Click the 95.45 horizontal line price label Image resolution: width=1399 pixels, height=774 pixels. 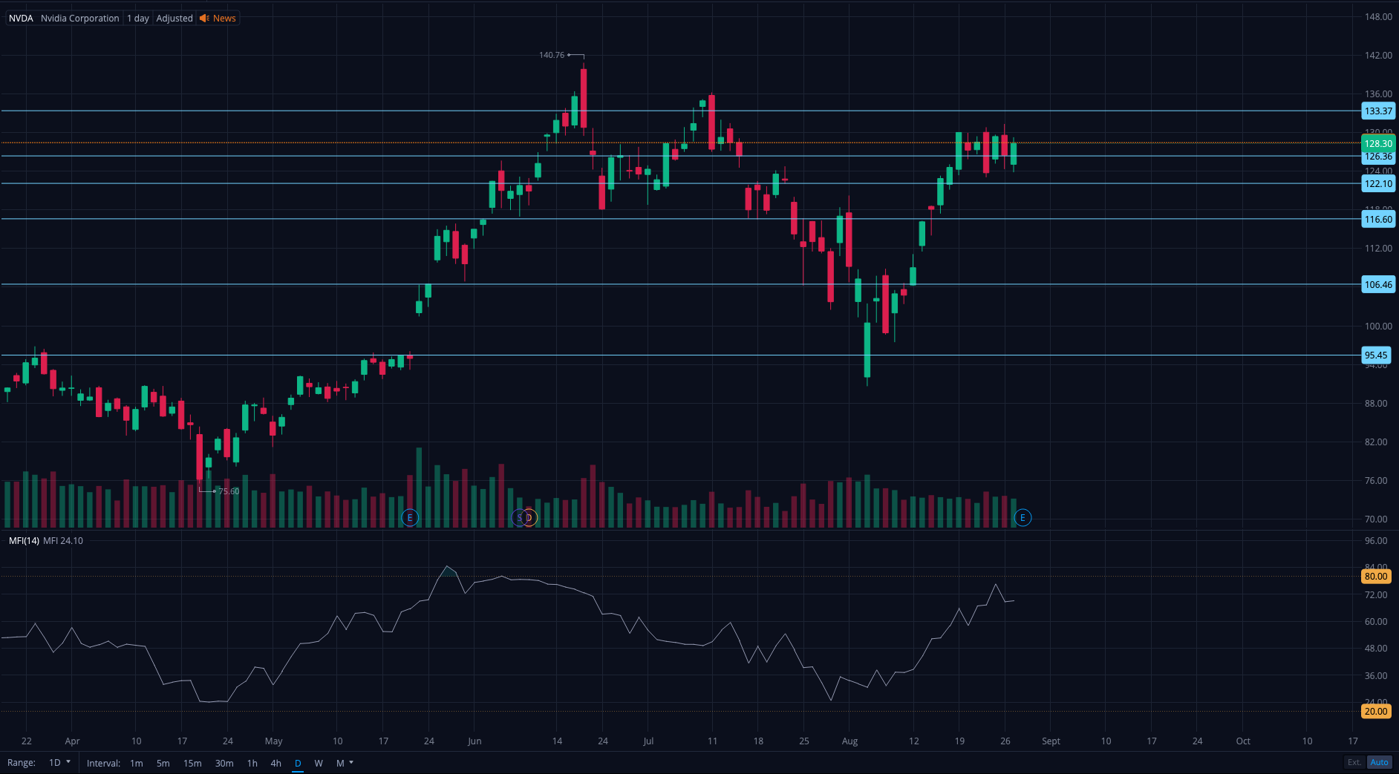pos(1375,355)
